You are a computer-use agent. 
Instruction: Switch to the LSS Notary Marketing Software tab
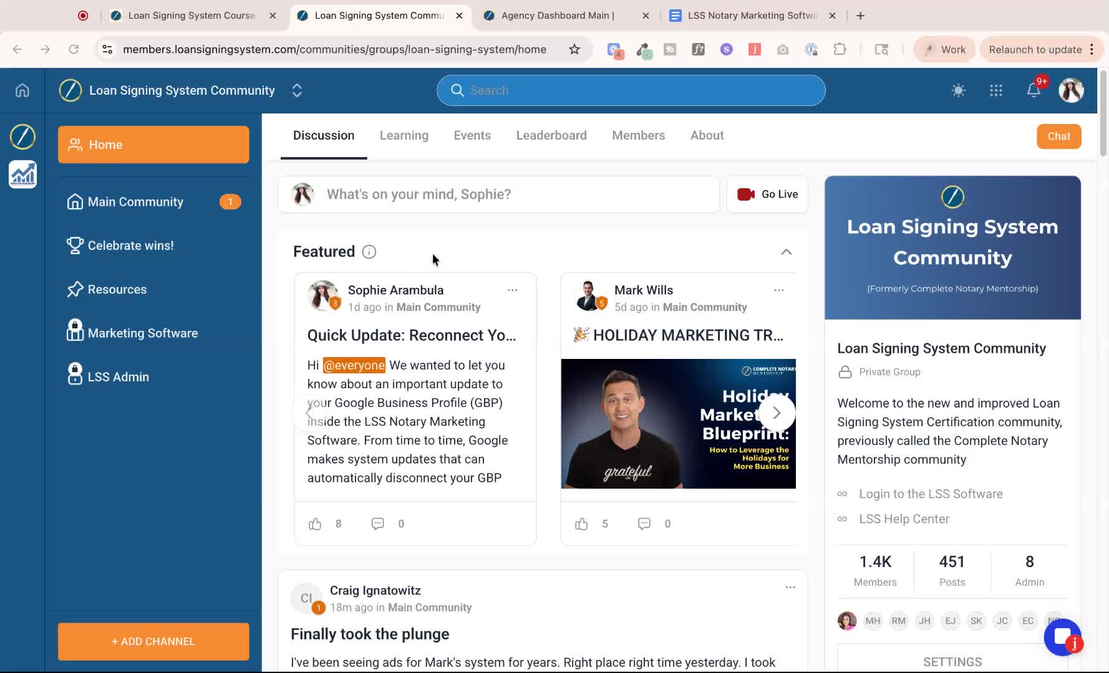click(752, 16)
